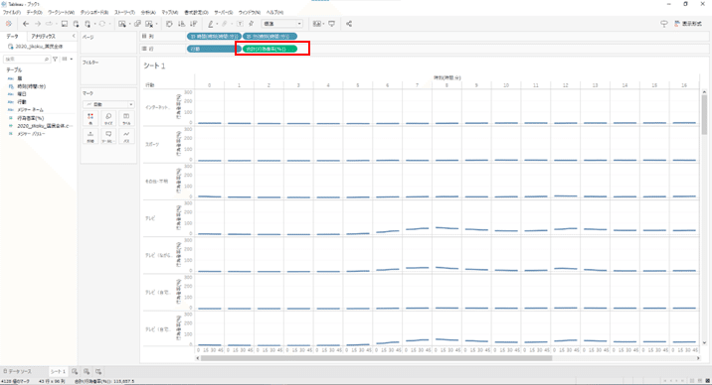
Task: Open the Dashboard (ダッシュボード) menu
Action: point(94,12)
